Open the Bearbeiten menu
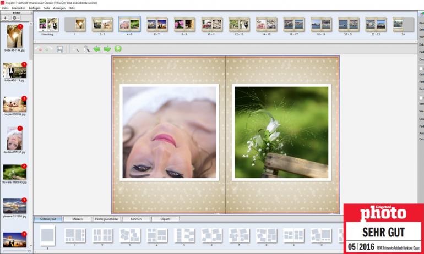Image resolution: width=424 pixels, height=254 pixels. (x=18, y=8)
